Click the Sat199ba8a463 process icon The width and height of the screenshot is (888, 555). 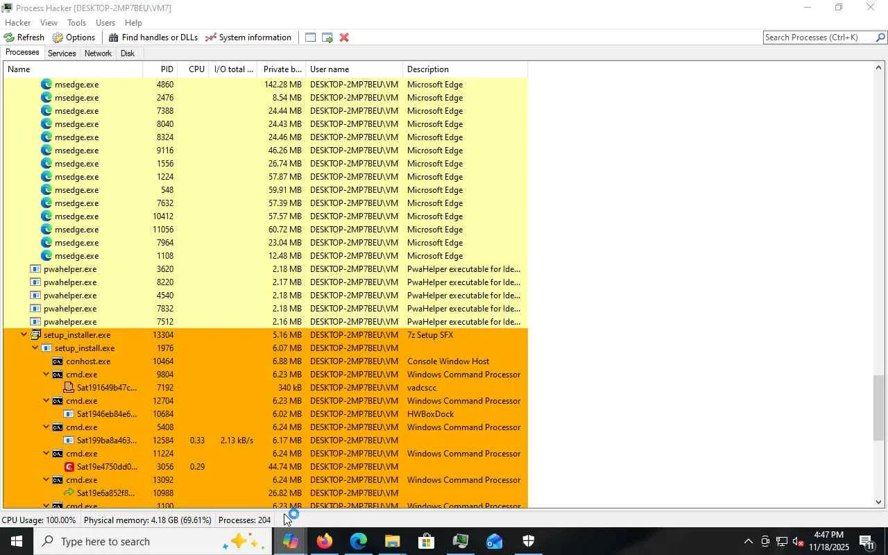[69, 441]
